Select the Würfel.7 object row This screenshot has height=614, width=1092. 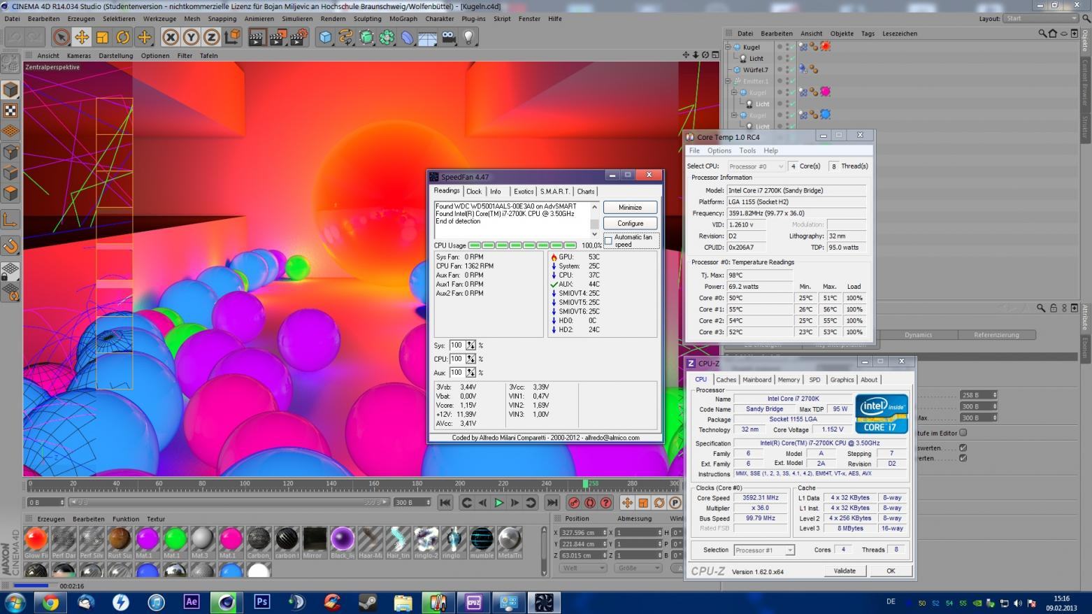pyautogui.click(x=755, y=70)
